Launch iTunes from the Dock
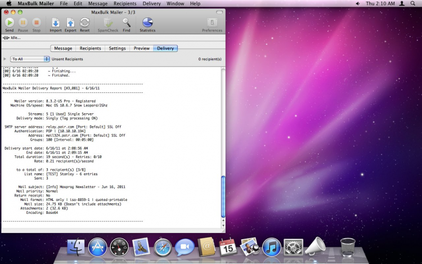Image resolution: width=422 pixels, height=264 pixels. tap(271, 247)
